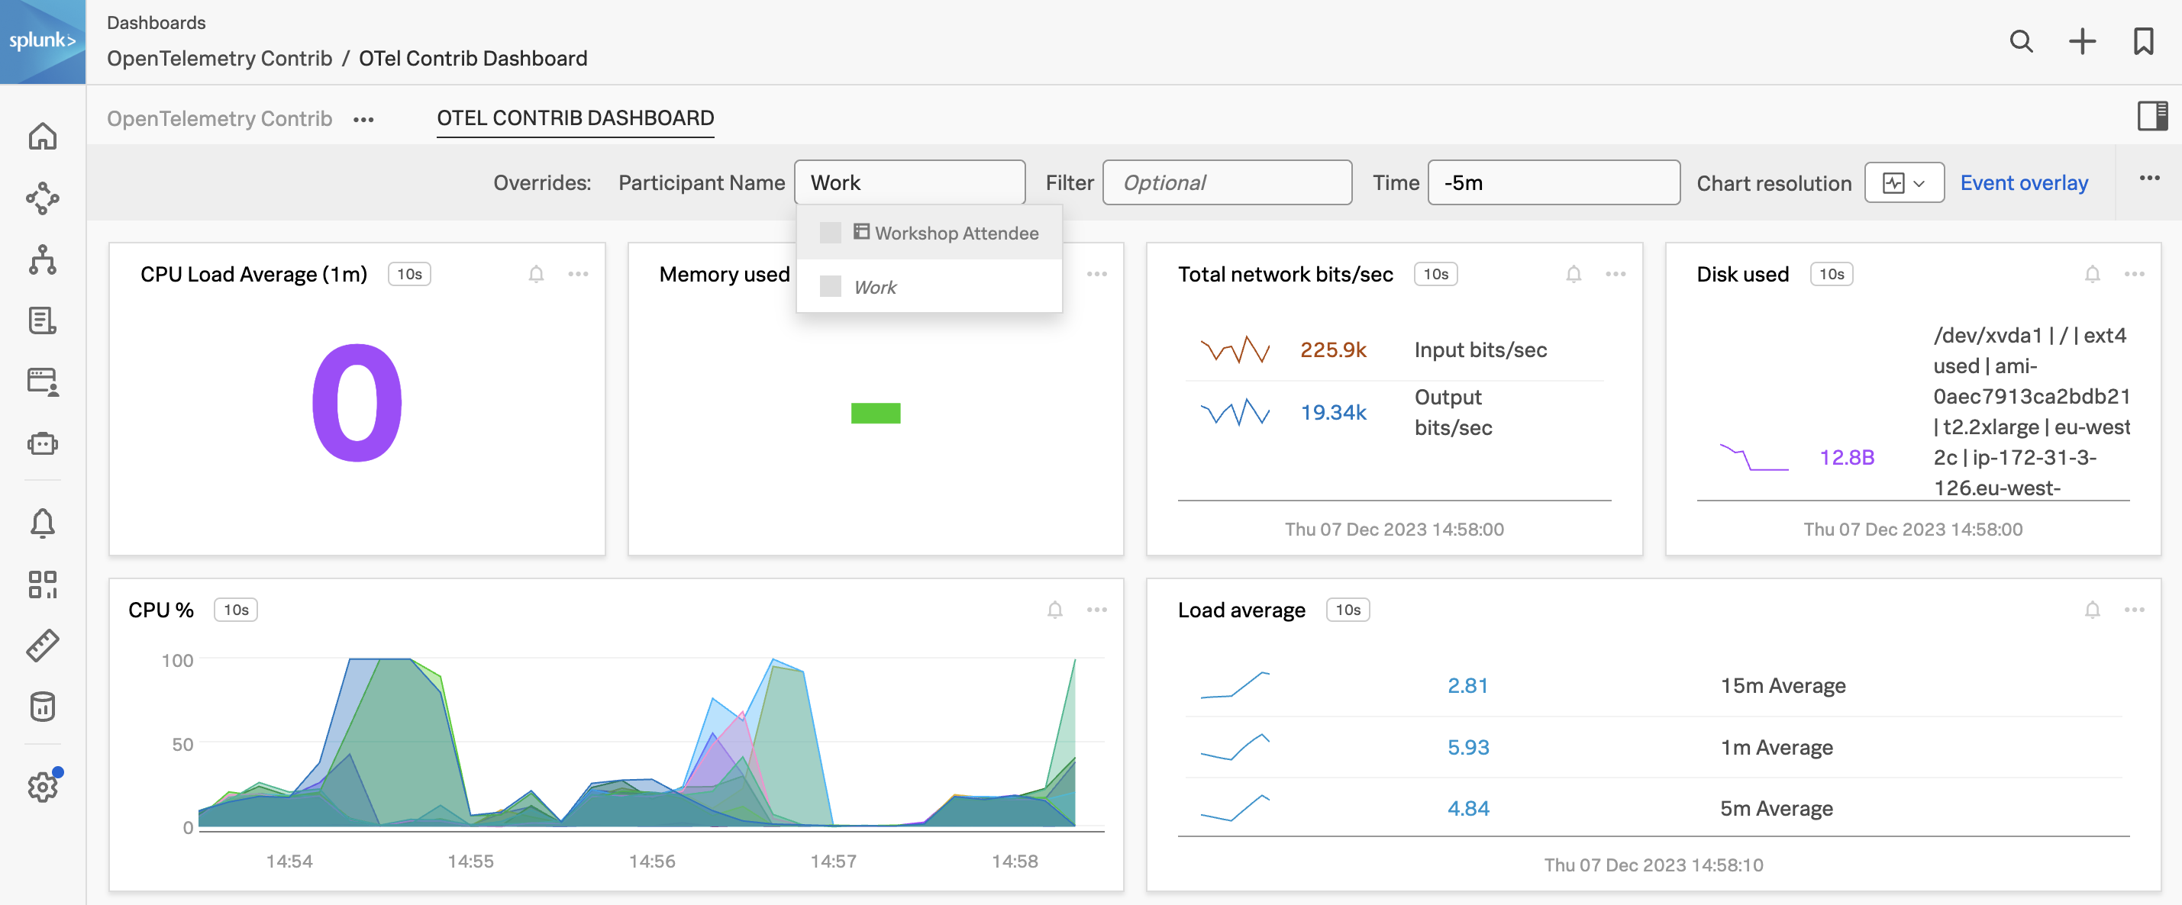Open the RUM browser-user icon
Viewport: 2182px width, 905px height.
pos(42,382)
